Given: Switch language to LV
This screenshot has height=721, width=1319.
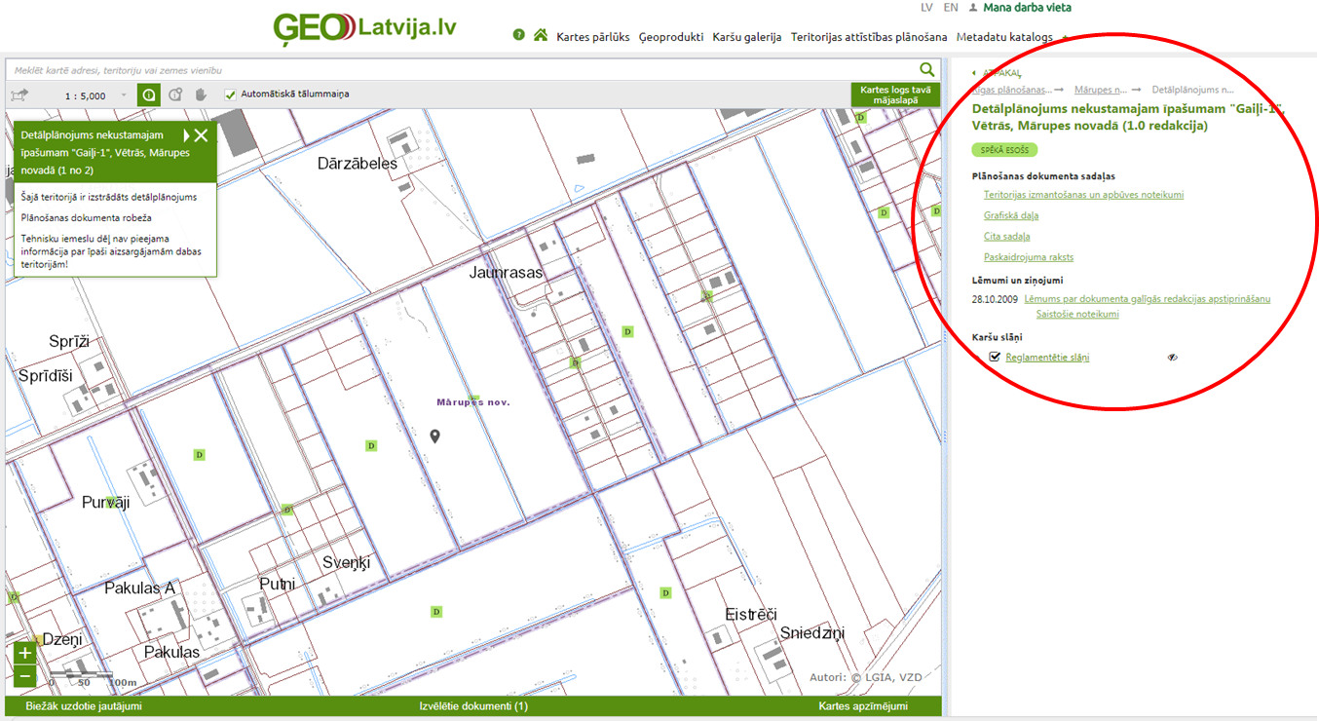Looking at the screenshot, I should click(926, 8).
